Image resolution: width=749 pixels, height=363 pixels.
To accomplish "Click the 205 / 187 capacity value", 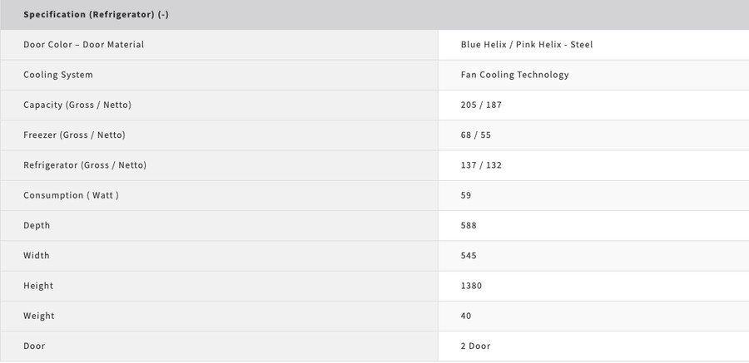I will pos(481,105).
